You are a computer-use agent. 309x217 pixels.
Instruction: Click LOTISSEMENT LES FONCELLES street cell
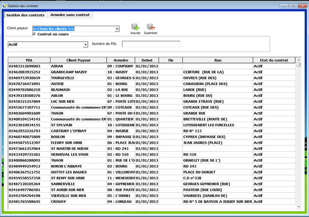pos(218,125)
